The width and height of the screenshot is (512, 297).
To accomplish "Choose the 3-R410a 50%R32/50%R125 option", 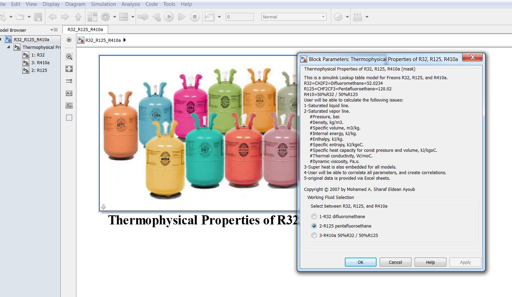I will tap(314, 235).
